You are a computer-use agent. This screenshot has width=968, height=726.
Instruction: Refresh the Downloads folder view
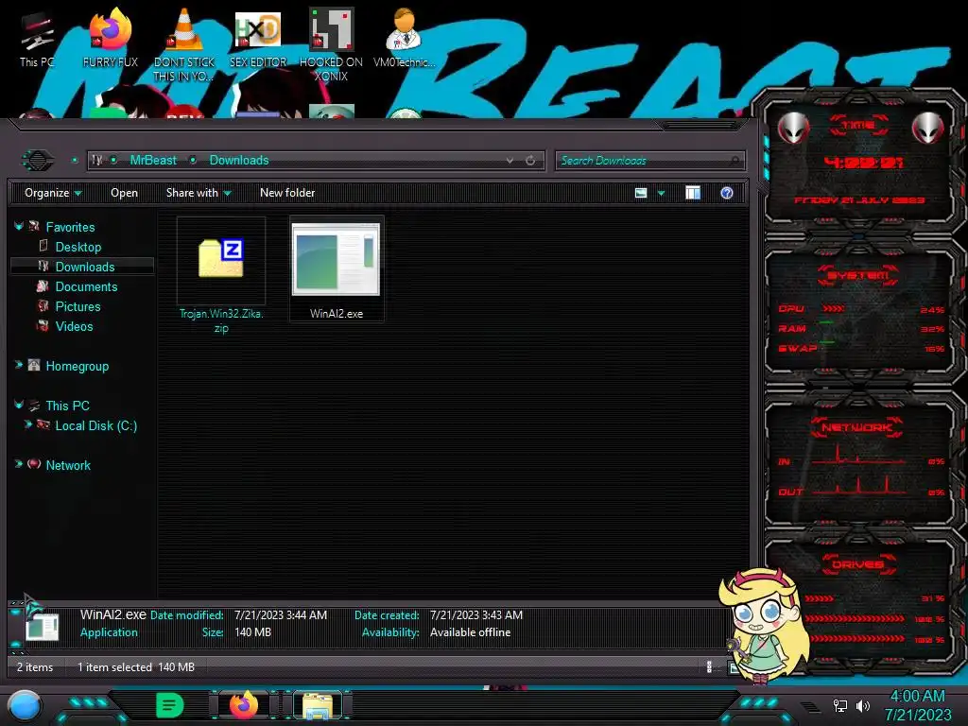pyautogui.click(x=530, y=161)
